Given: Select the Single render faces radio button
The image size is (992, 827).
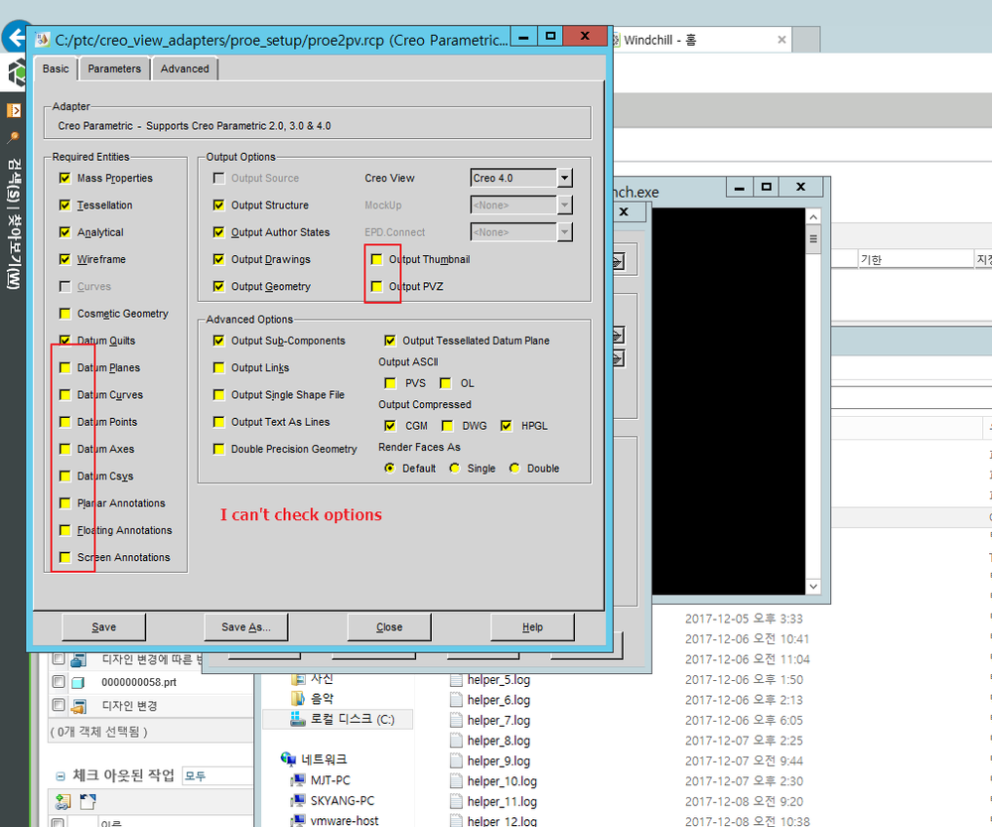Looking at the screenshot, I should 455,469.
